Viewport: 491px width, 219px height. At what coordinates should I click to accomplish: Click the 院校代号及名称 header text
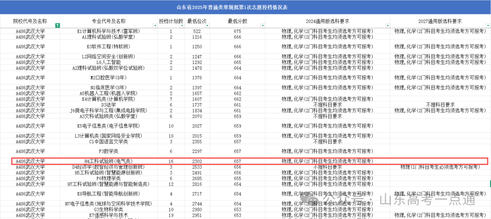coord(30,21)
